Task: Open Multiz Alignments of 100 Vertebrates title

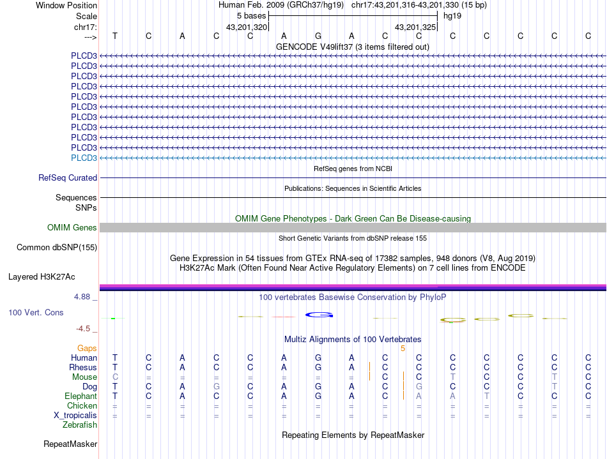Action: click(353, 339)
